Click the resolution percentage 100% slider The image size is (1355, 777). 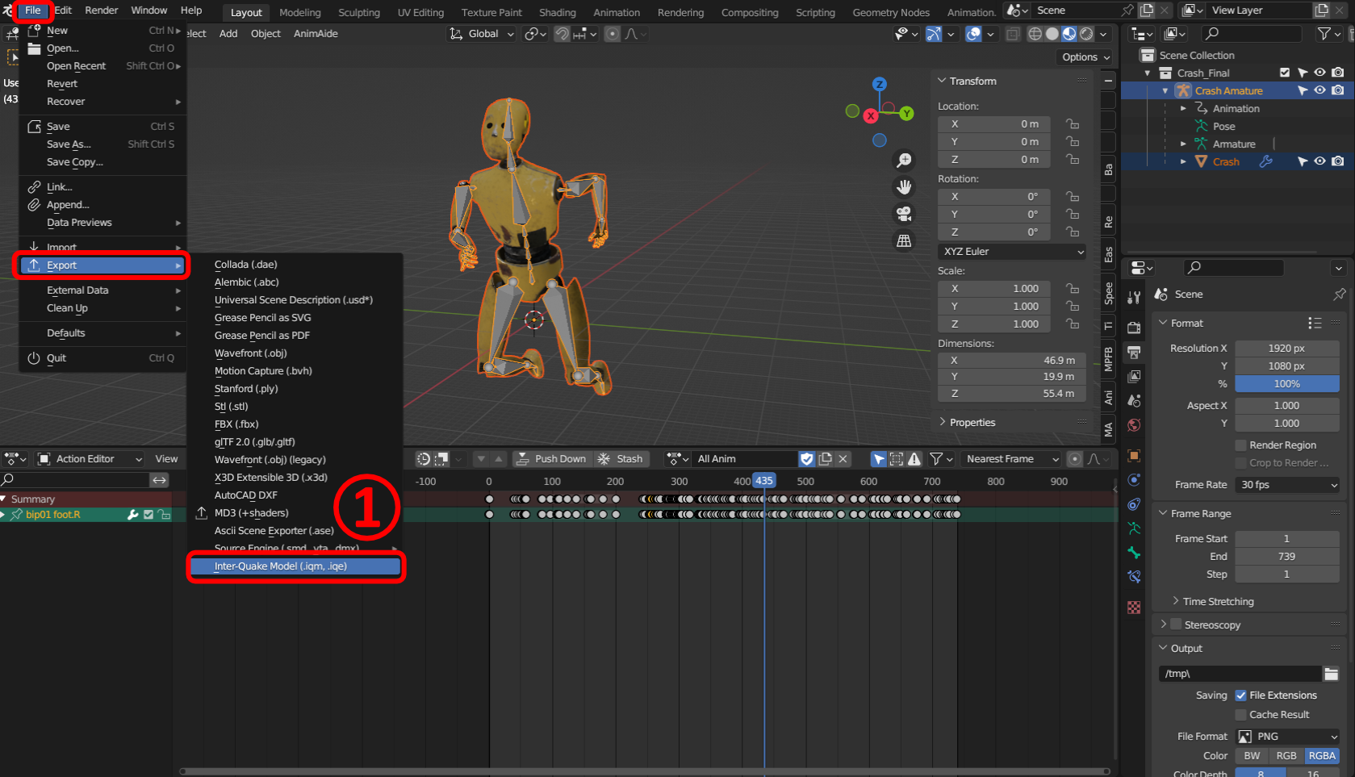(x=1286, y=384)
